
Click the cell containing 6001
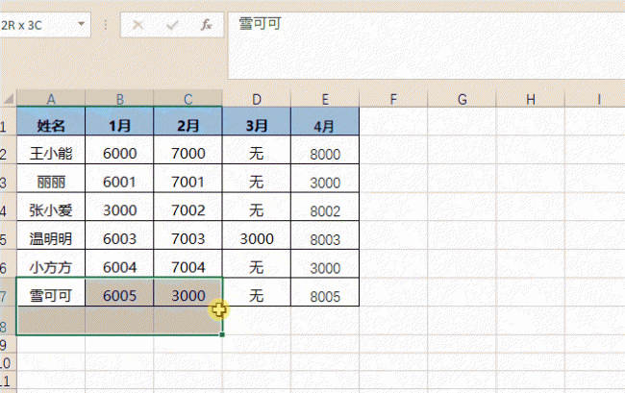click(x=119, y=179)
